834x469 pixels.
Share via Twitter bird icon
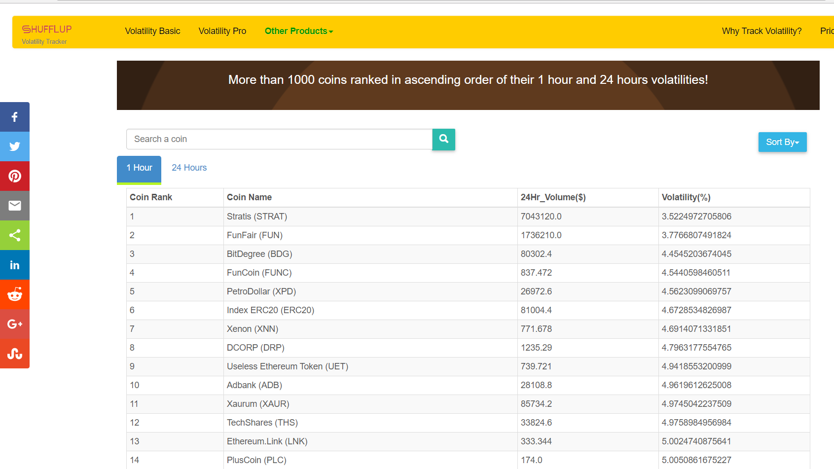click(x=15, y=146)
